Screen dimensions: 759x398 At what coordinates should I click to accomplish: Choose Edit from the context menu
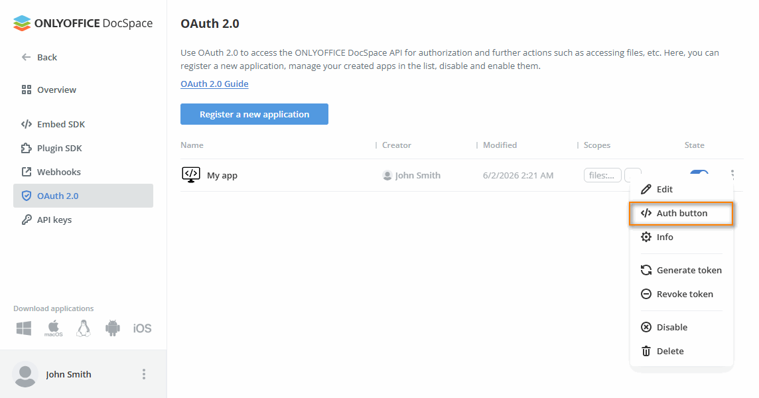pos(681,189)
